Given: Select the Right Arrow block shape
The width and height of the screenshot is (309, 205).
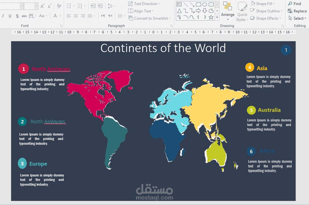Looking at the screenshot, I should click(x=198, y=10).
